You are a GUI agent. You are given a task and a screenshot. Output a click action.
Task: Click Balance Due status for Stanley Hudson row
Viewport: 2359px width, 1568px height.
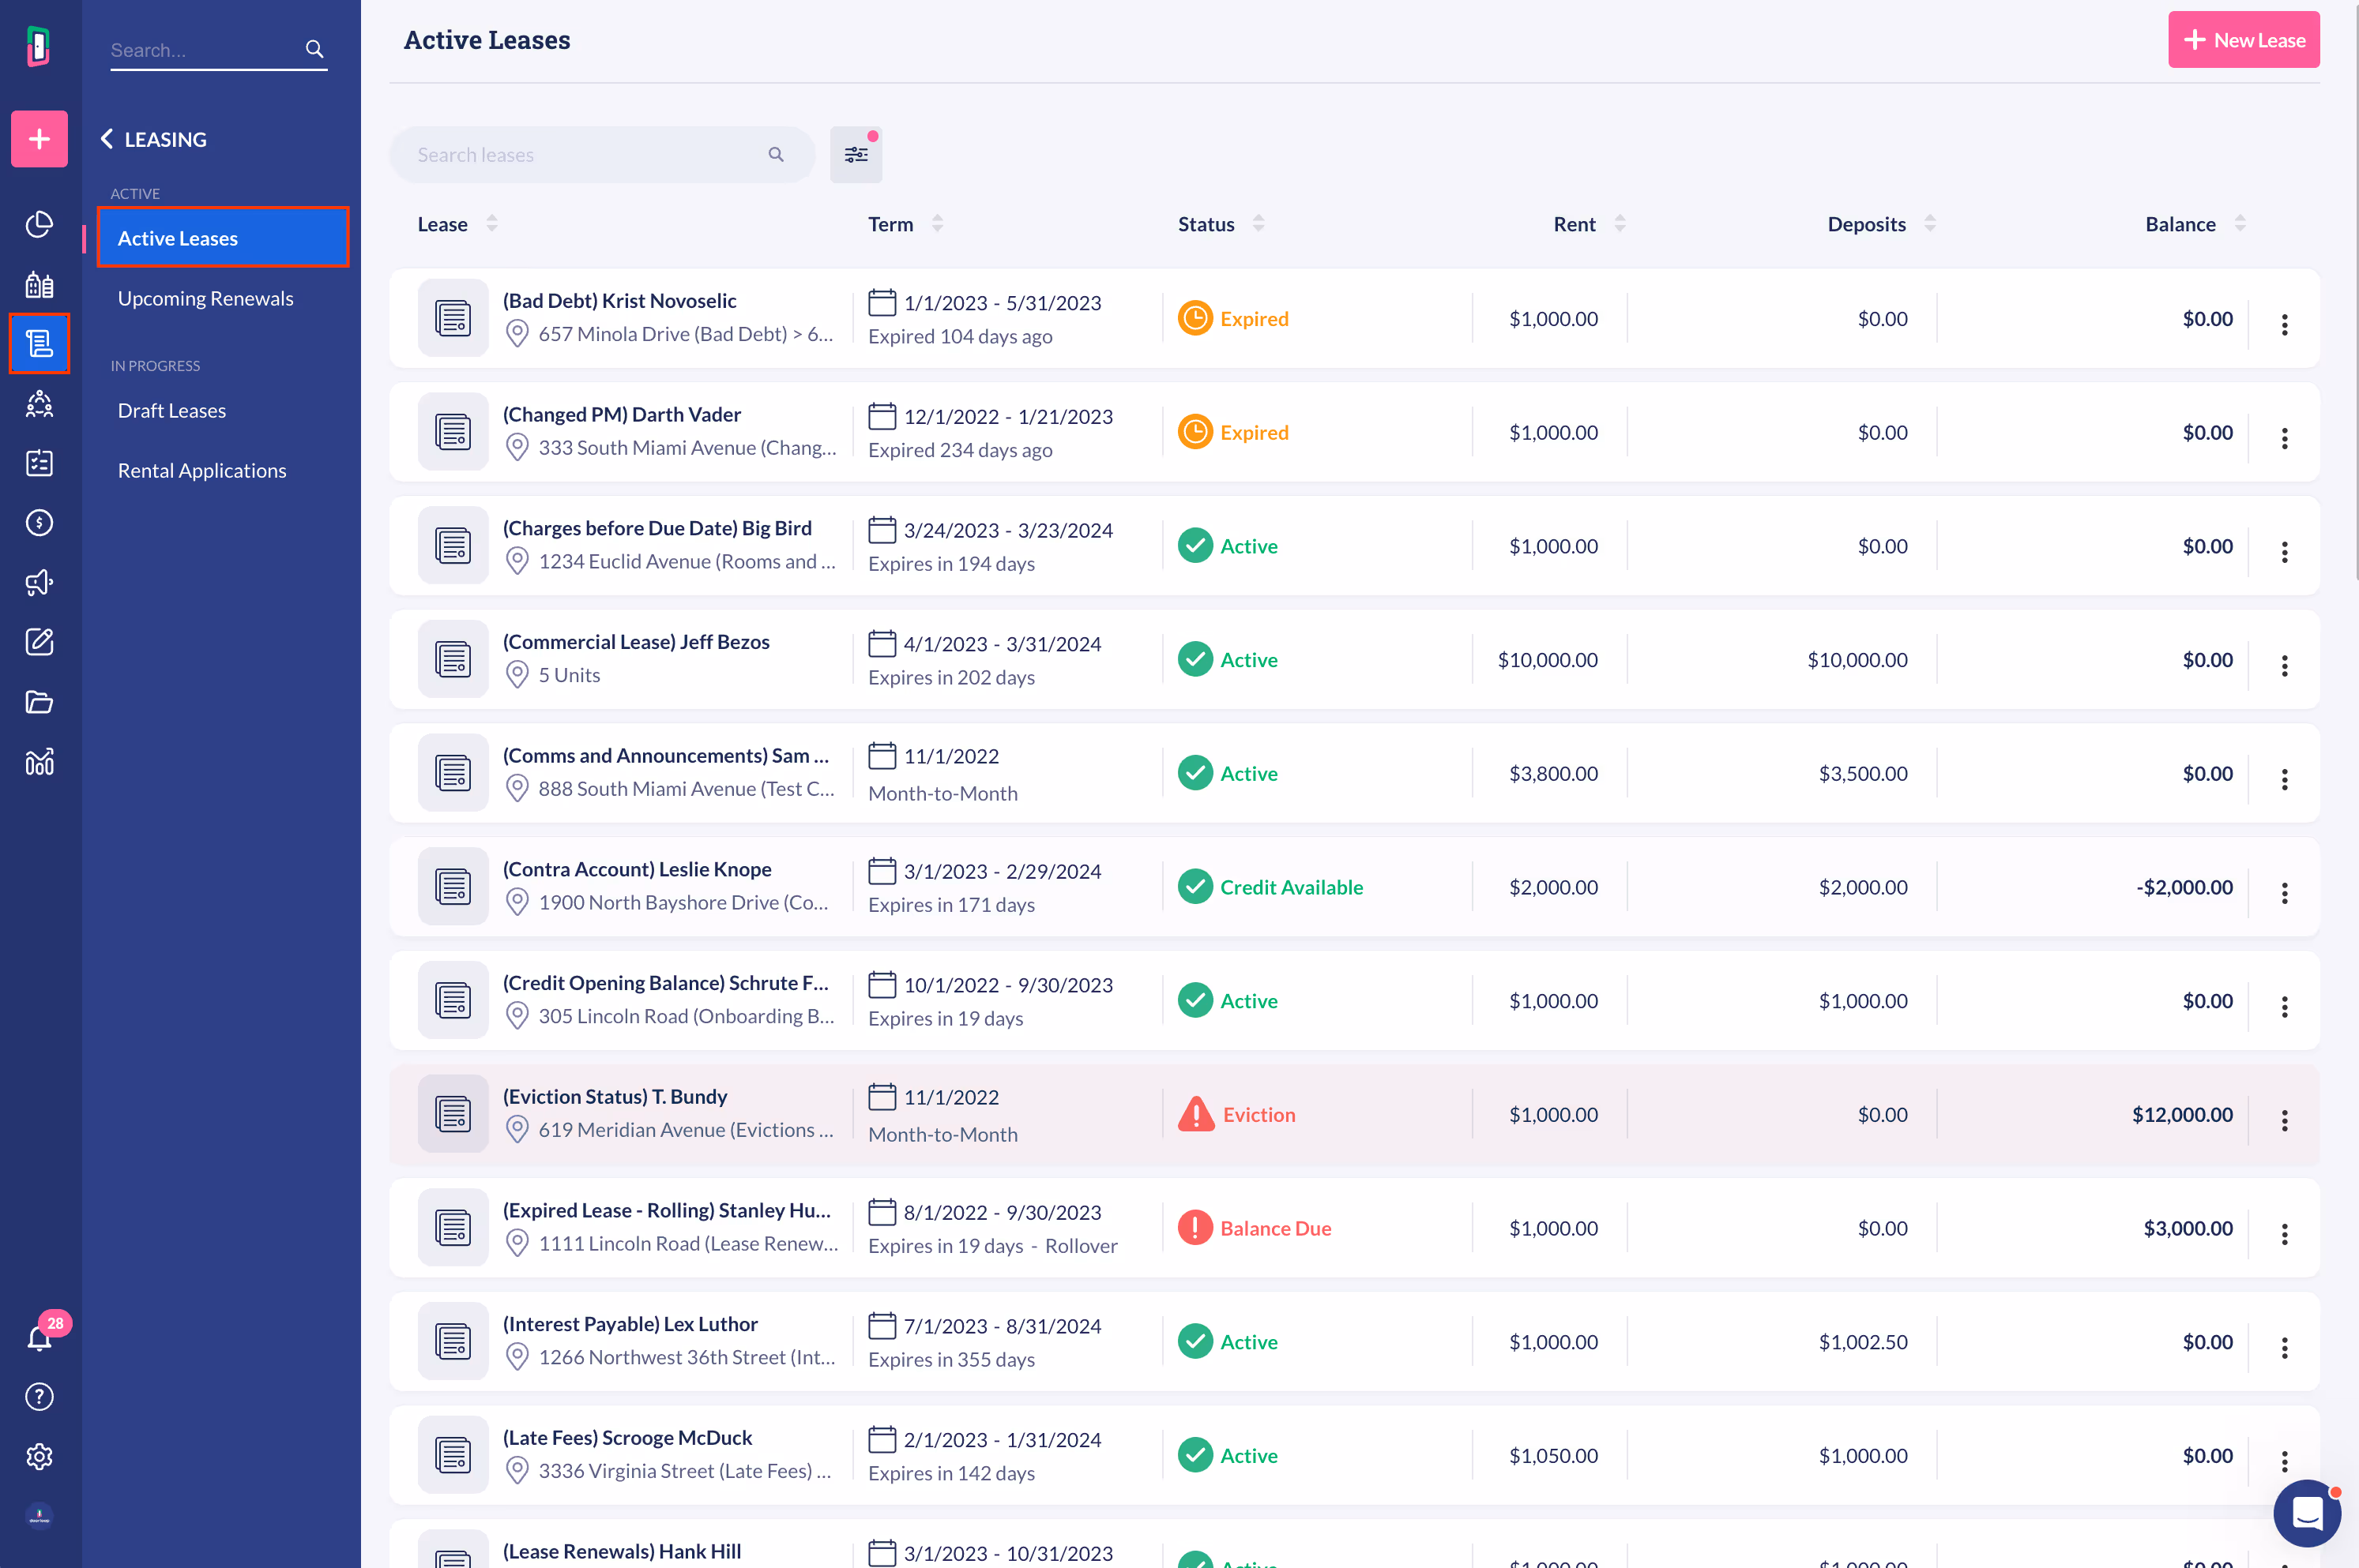point(1255,1228)
